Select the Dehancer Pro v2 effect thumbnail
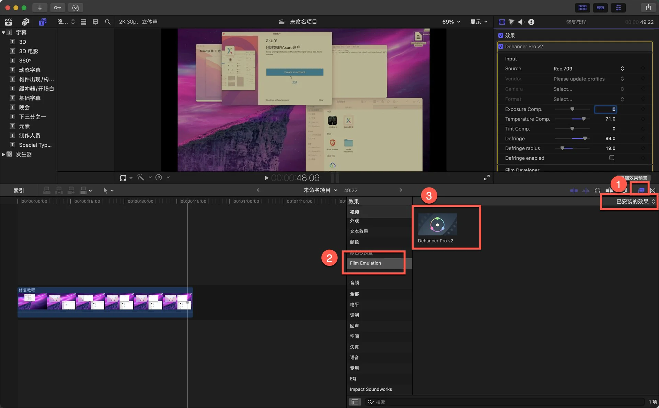The width and height of the screenshot is (659, 408). coord(437,224)
